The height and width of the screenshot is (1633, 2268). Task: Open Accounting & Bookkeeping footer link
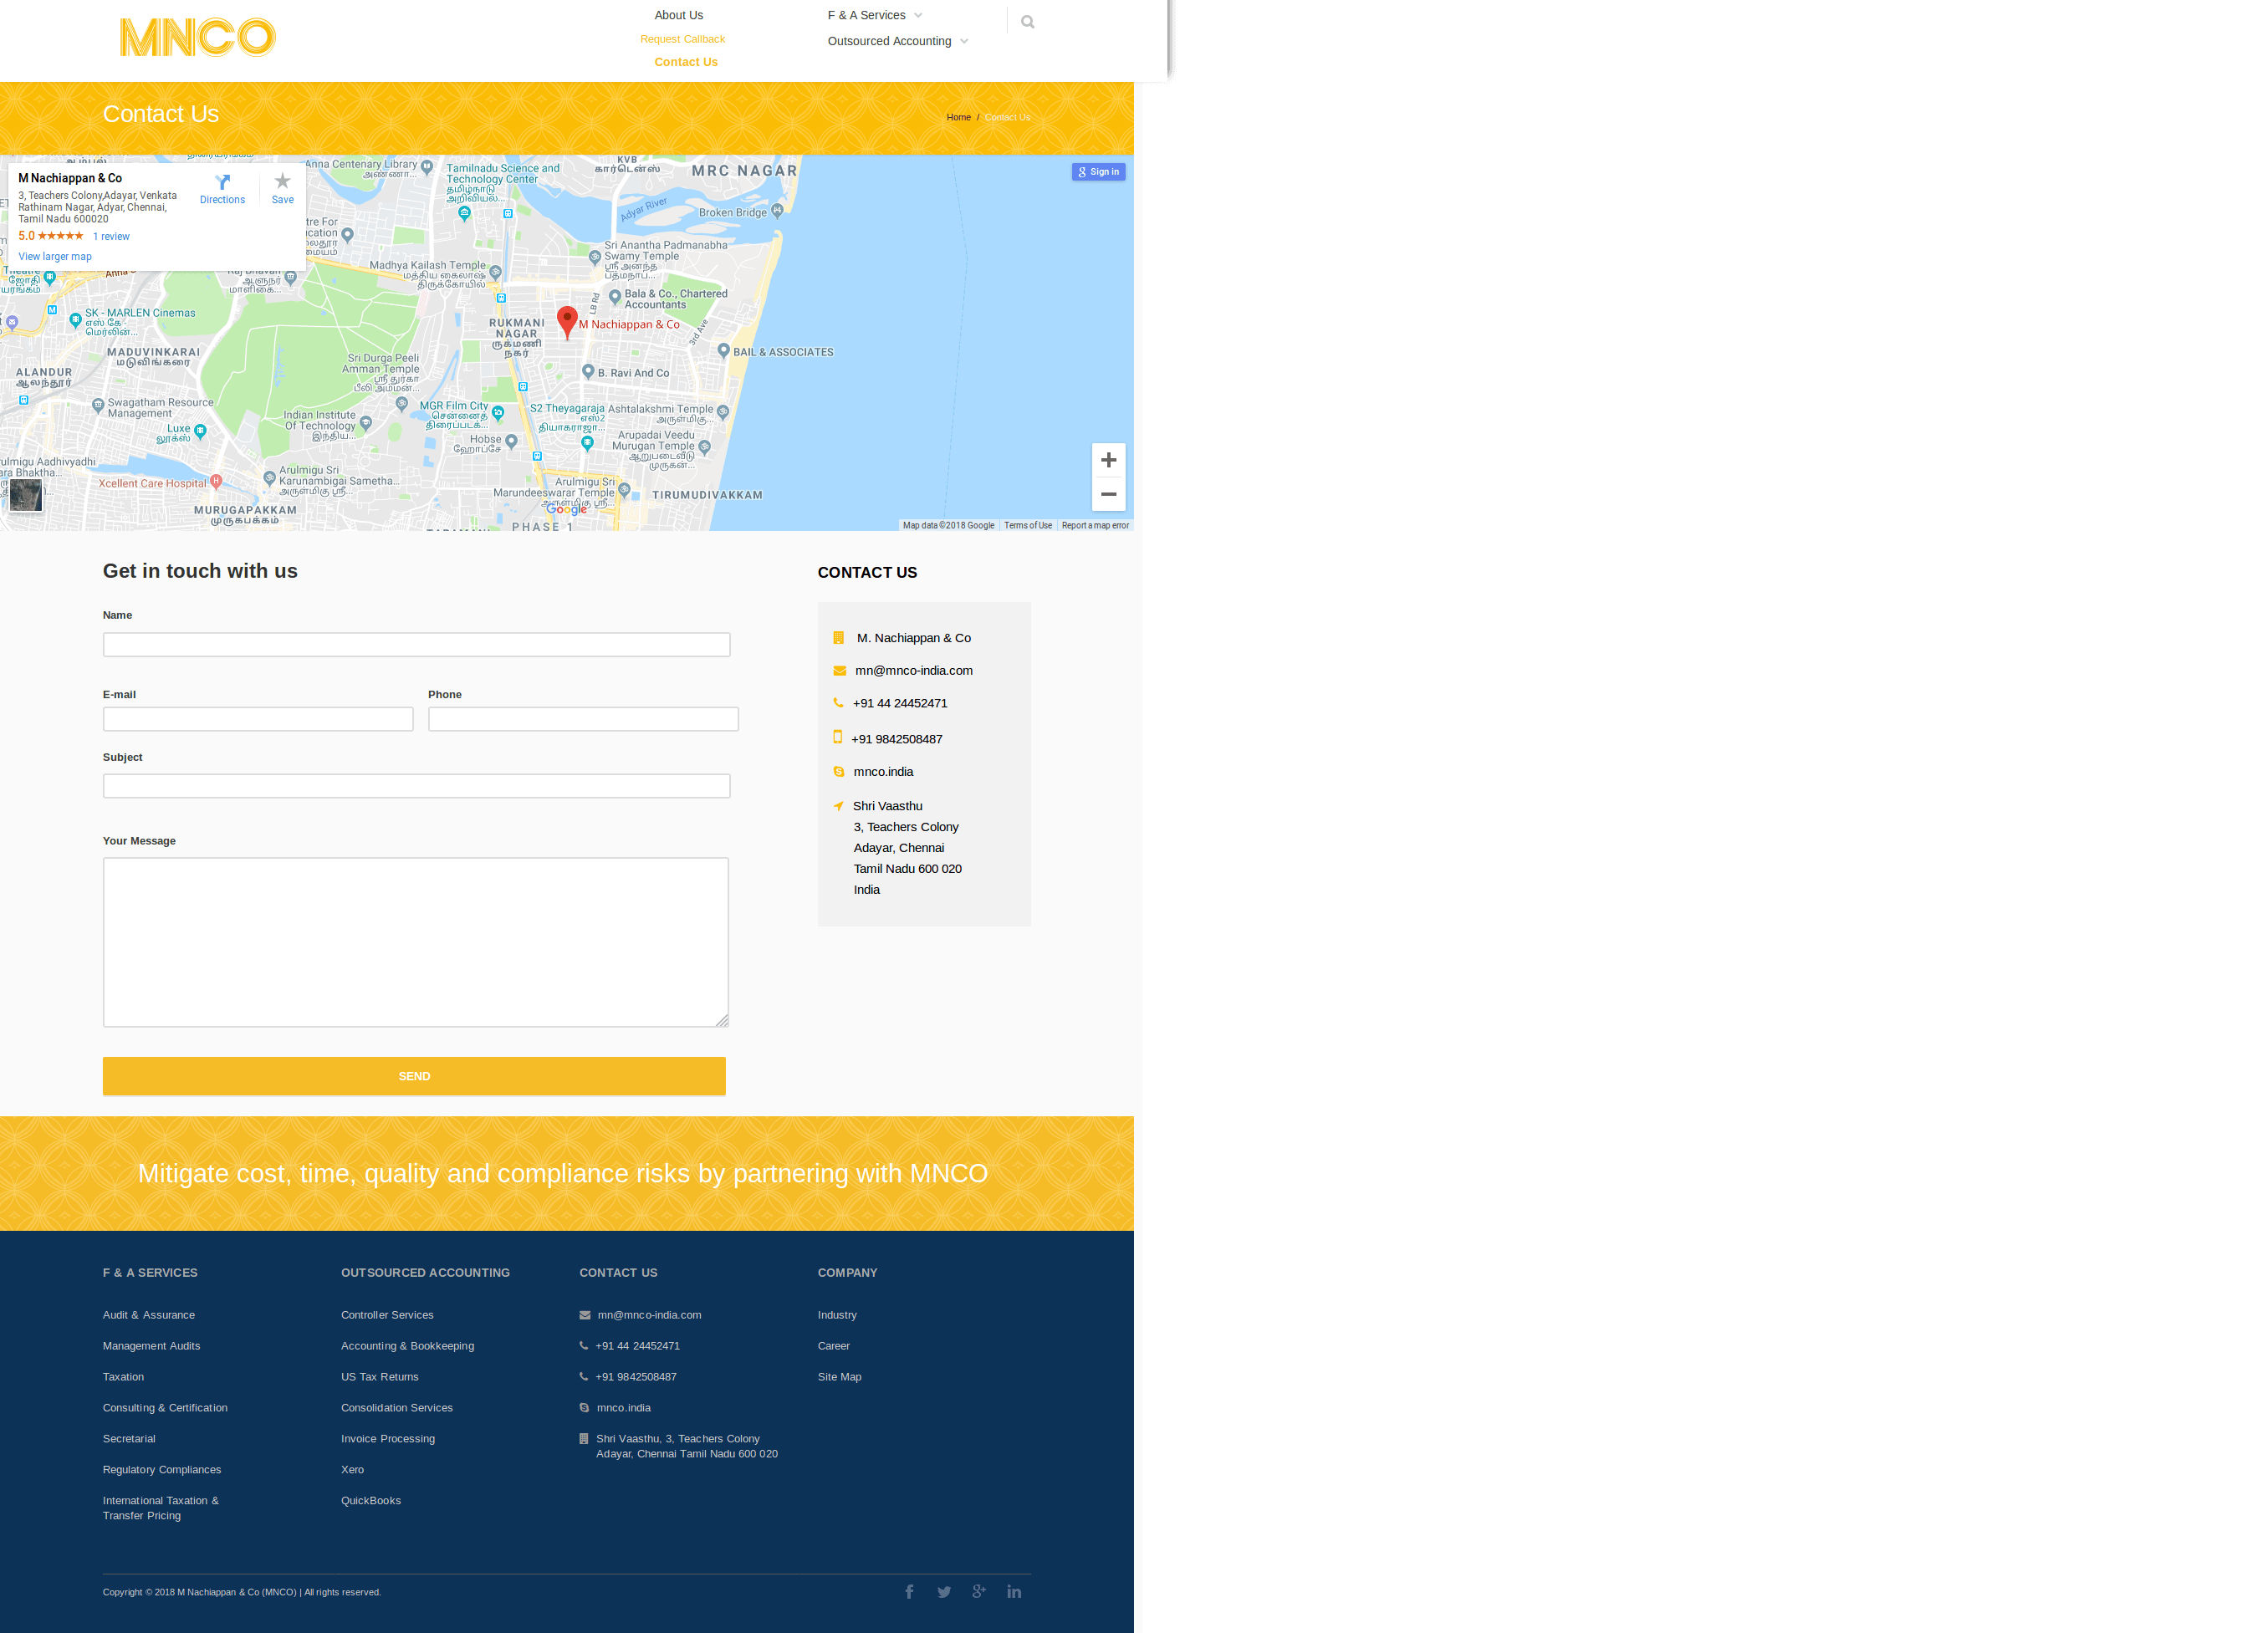click(x=408, y=1346)
